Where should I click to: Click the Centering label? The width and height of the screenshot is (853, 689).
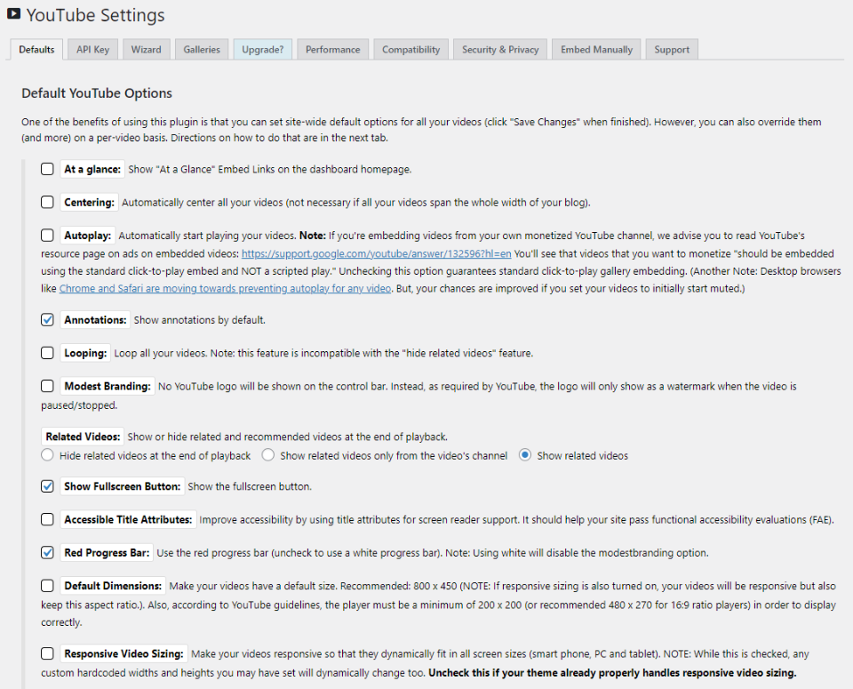point(89,203)
